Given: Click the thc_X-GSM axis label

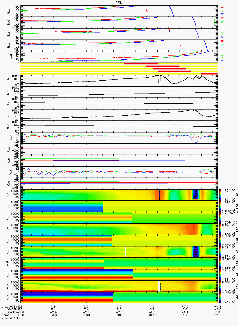Looking at the screenshot, I should point(10,306).
